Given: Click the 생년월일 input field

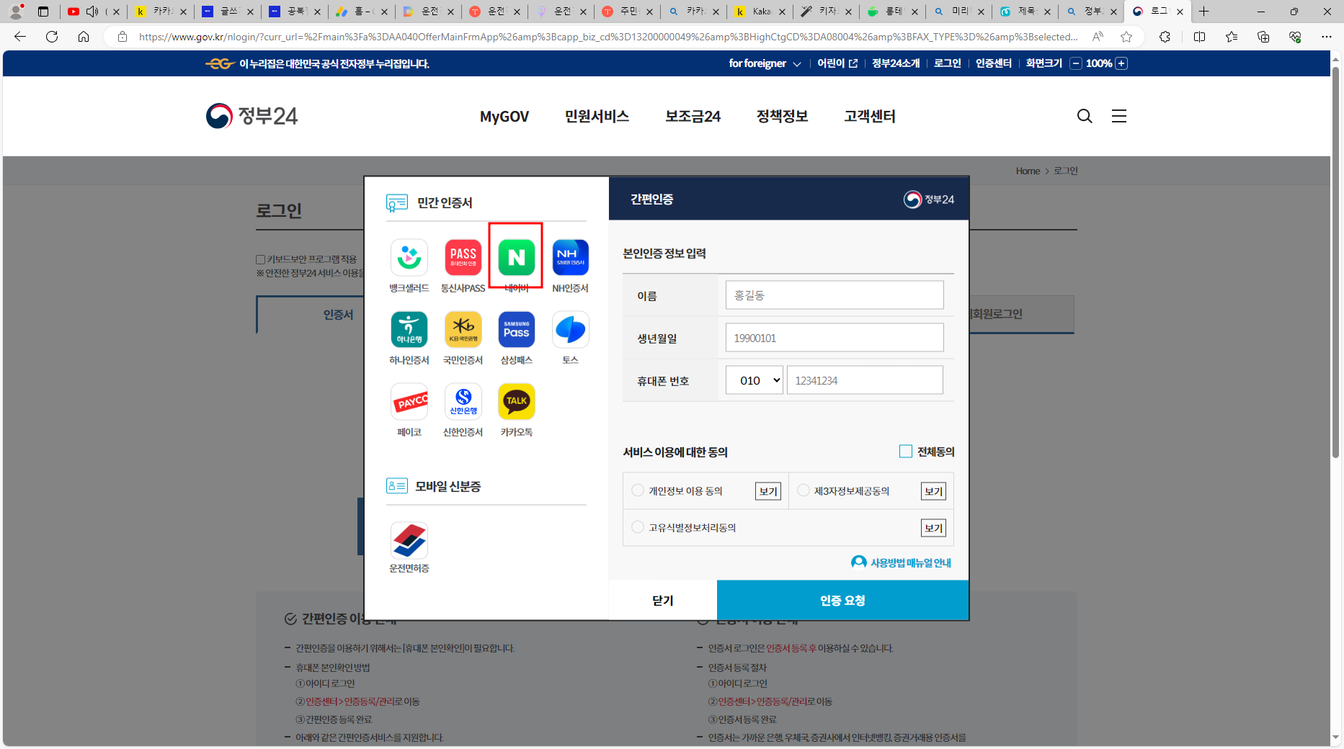Looking at the screenshot, I should point(835,338).
